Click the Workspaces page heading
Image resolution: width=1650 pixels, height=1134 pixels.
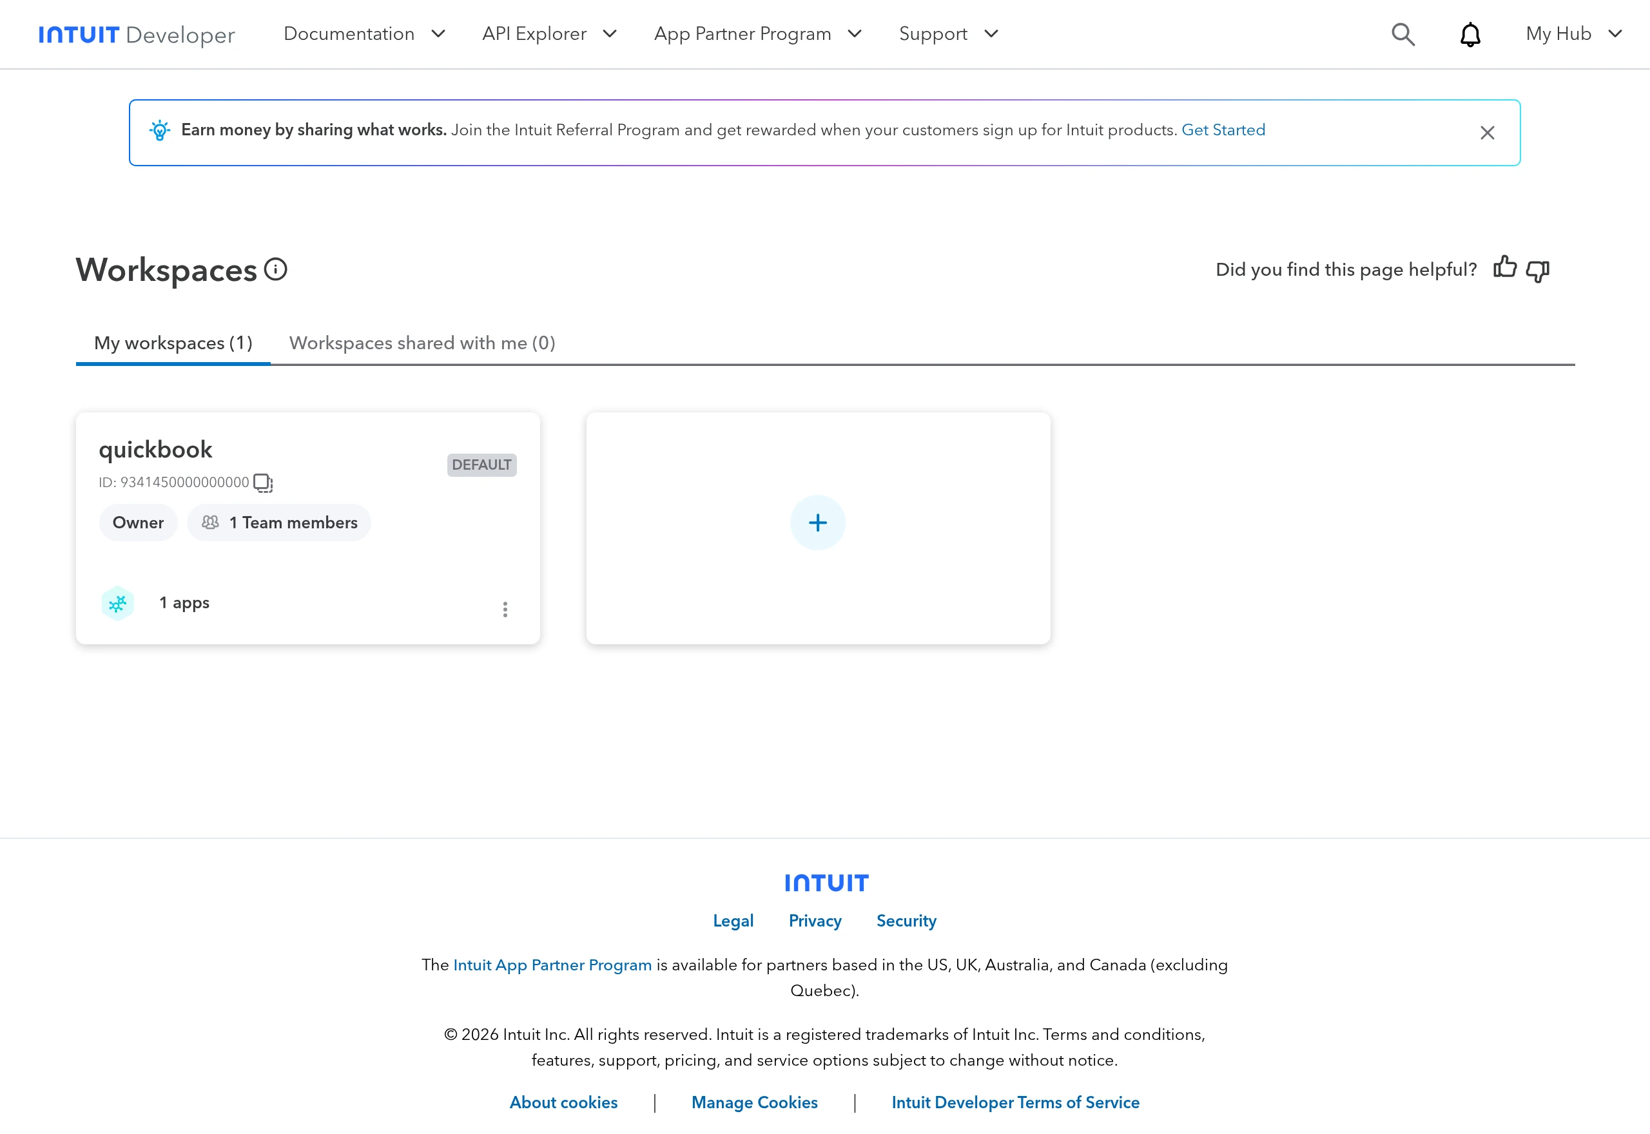(166, 270)
